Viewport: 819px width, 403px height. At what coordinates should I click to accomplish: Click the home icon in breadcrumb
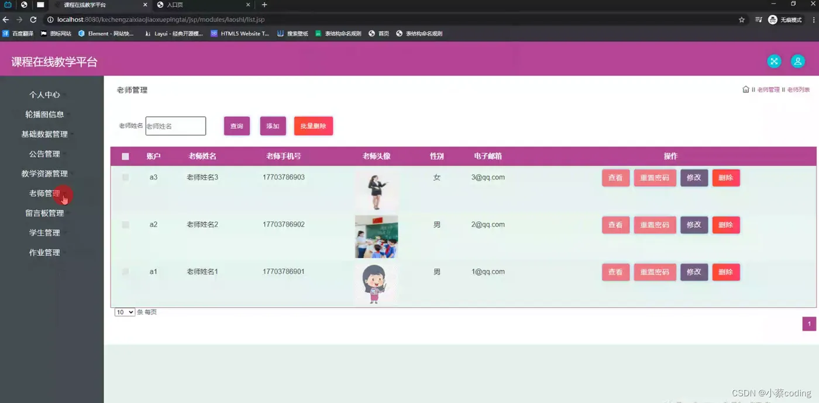coord(745,89)
